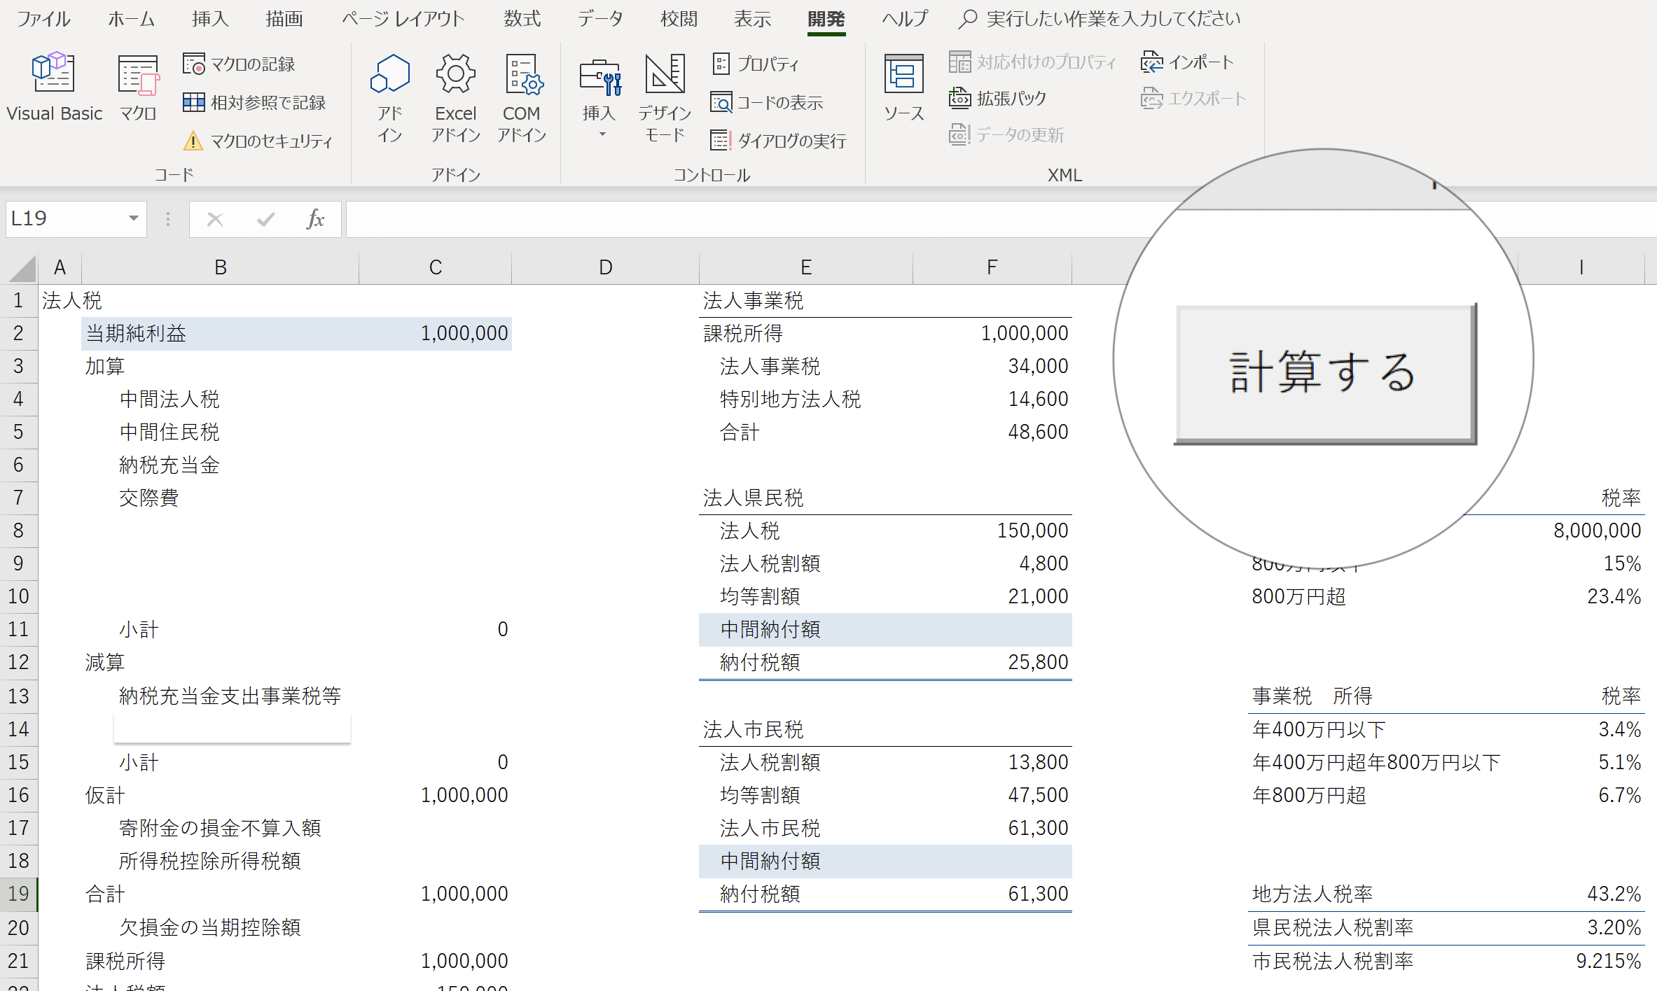
Task: Select column E header
Action: pyautogui.click(x=805, y=267)
